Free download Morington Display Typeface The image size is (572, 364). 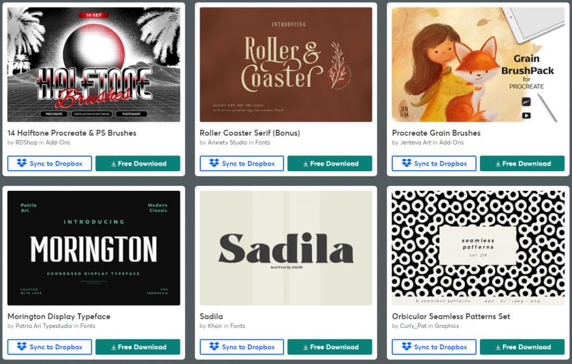point(138,347)
